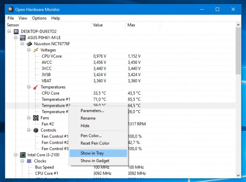Select Show in Tray option

(x=98, y=153)
